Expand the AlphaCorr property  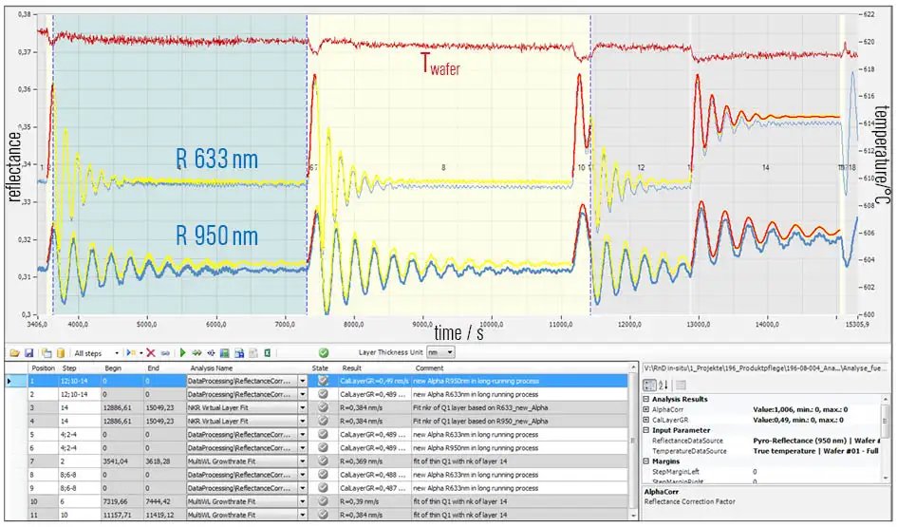(x=646, y=409)
